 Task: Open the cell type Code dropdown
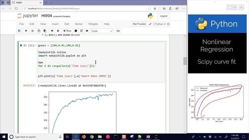102,31
